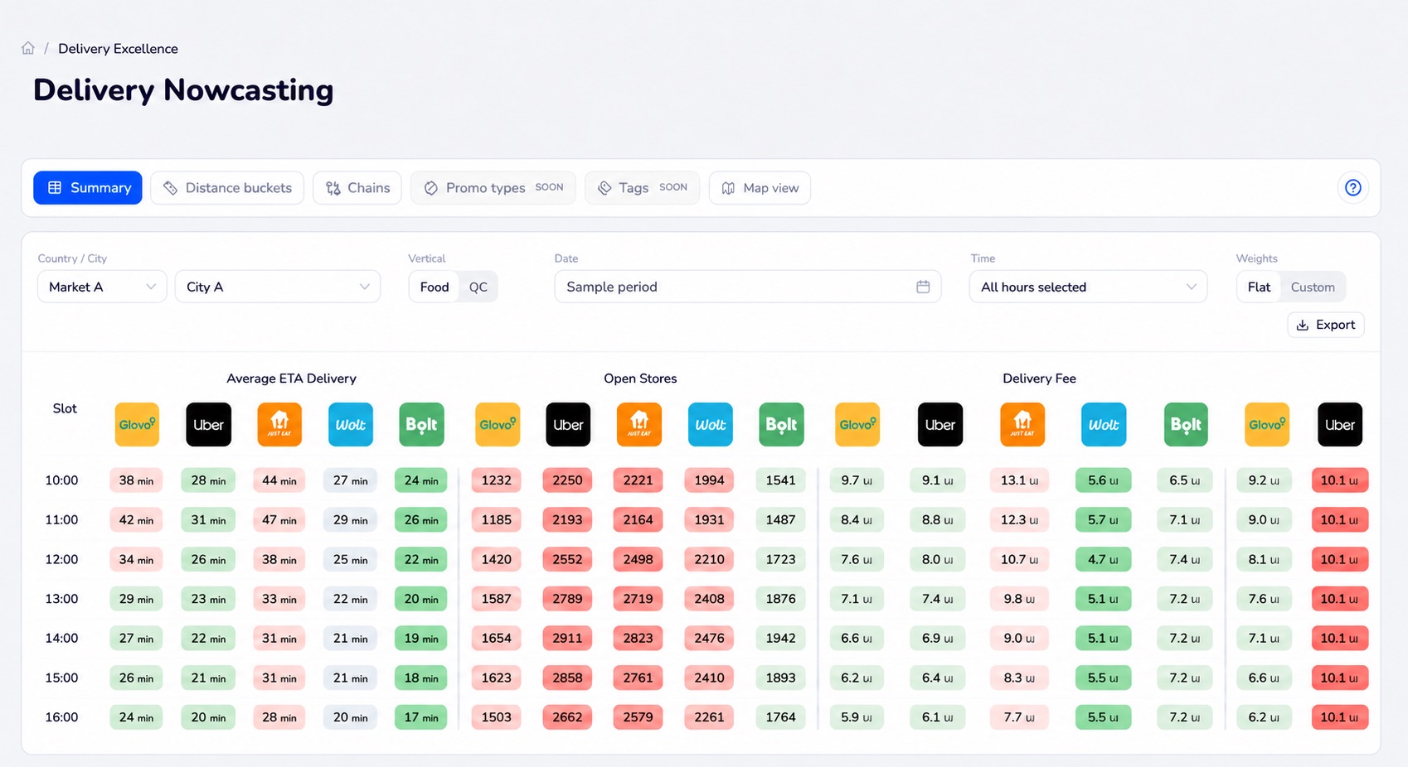Switch to the Summary tab

(88, 188)
